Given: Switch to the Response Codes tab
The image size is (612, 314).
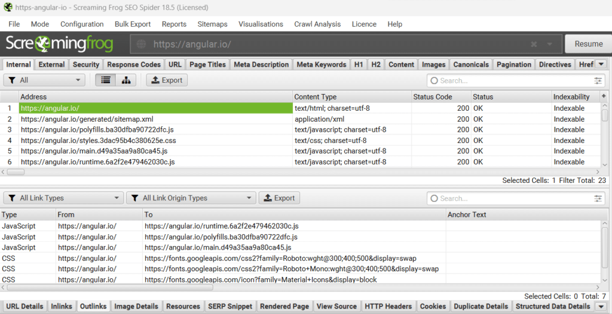Looking at the screenshot, I should pyautogui.click(x=134, y=64).
